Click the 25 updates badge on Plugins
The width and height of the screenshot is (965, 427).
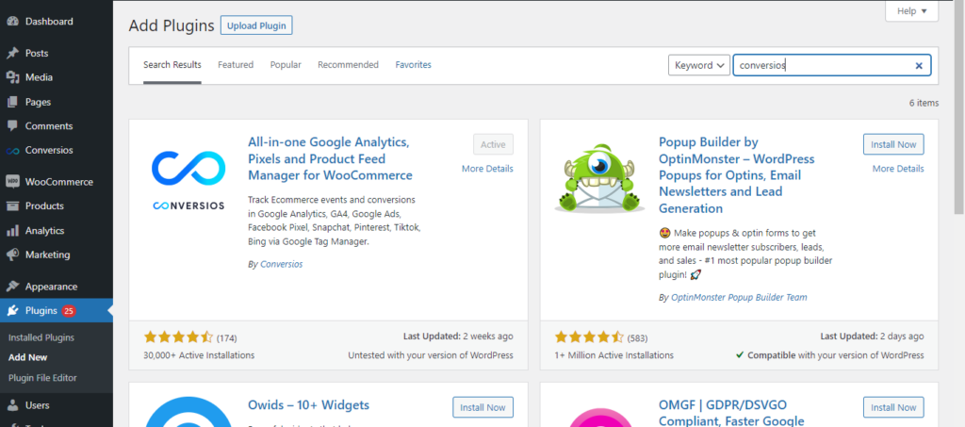click(x=69, y=311)
